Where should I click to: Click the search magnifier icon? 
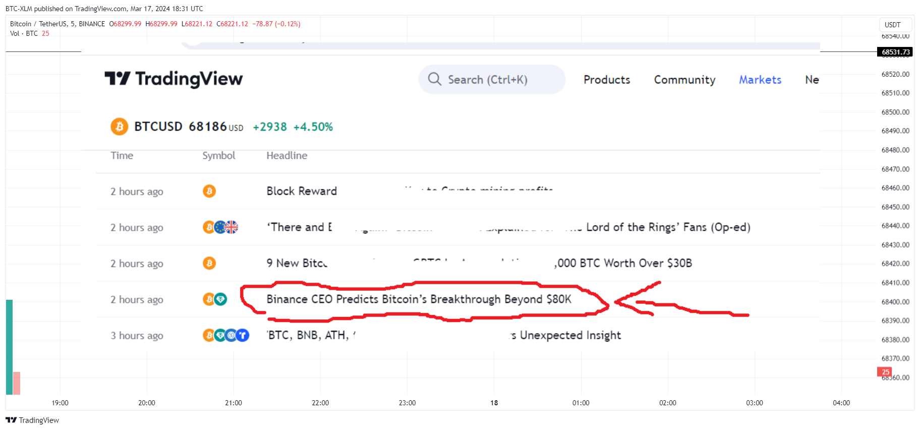[x=434, y=79]
